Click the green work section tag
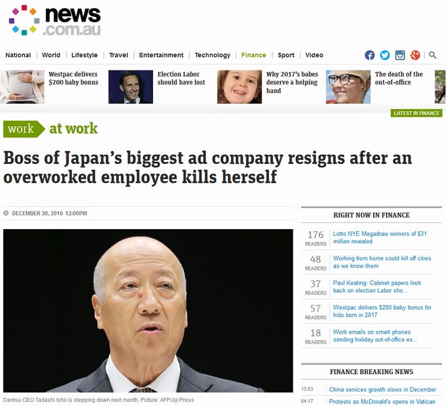The image size is (447, 406). [24, 129]
